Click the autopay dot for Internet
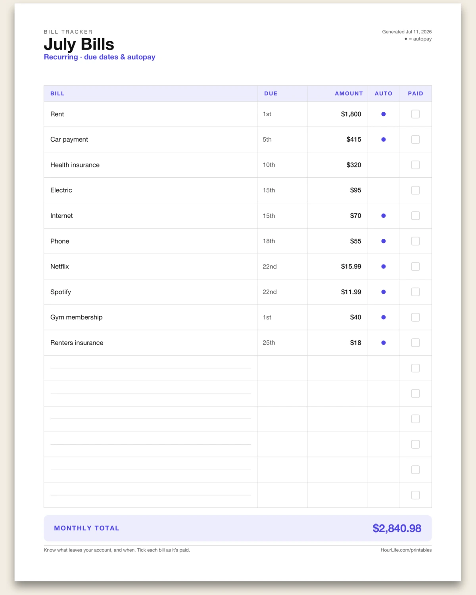476x595 pixels. point(384,216)
